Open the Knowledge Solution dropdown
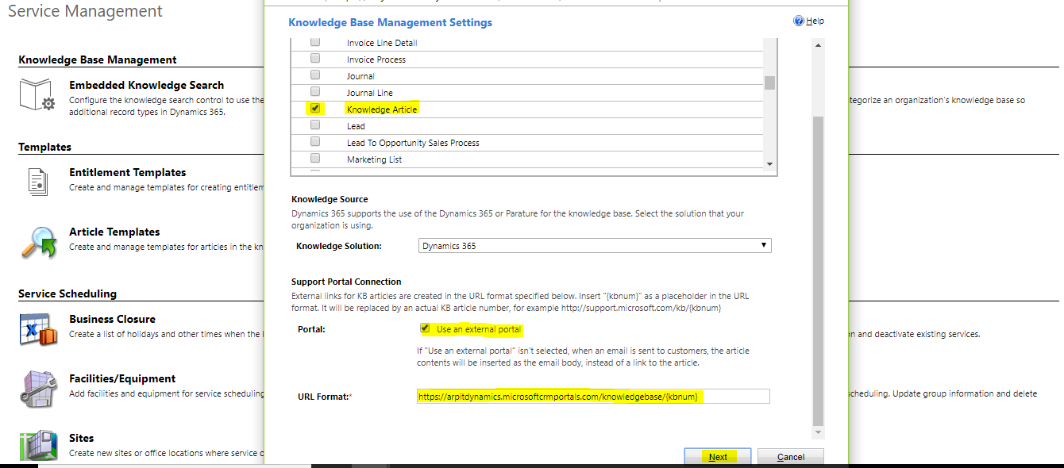 (764, 245)
